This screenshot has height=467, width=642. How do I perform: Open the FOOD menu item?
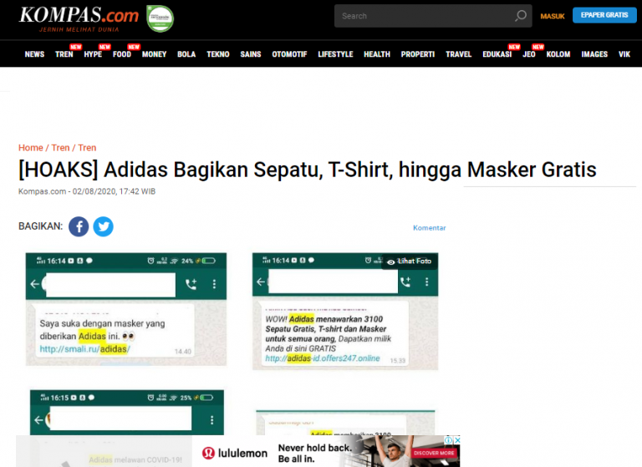coord(122,54)
